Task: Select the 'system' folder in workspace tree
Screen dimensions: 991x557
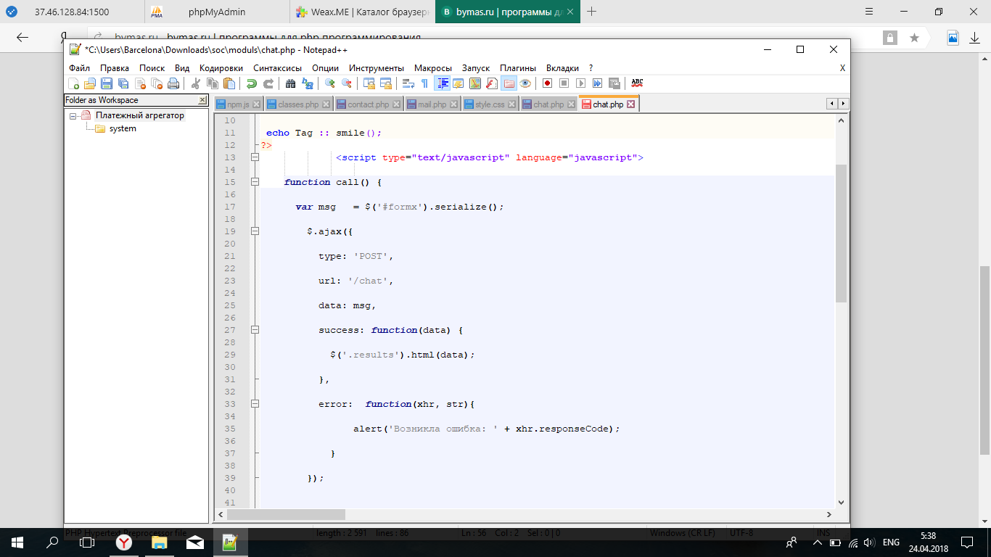Action: [123, 128]
